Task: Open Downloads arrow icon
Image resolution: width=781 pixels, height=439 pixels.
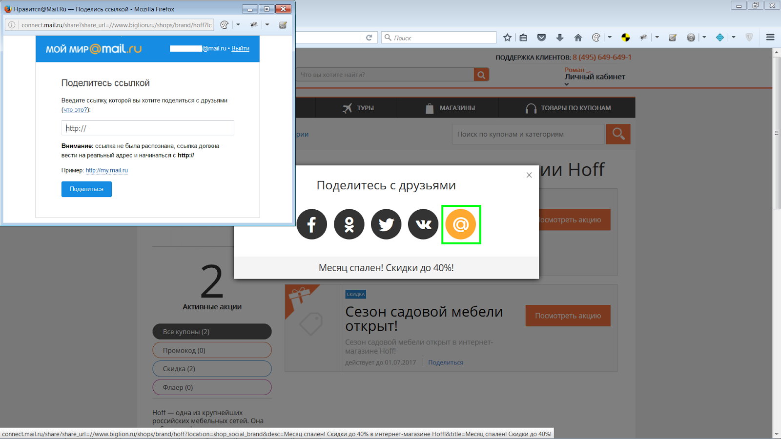Action: click(560, 38)
